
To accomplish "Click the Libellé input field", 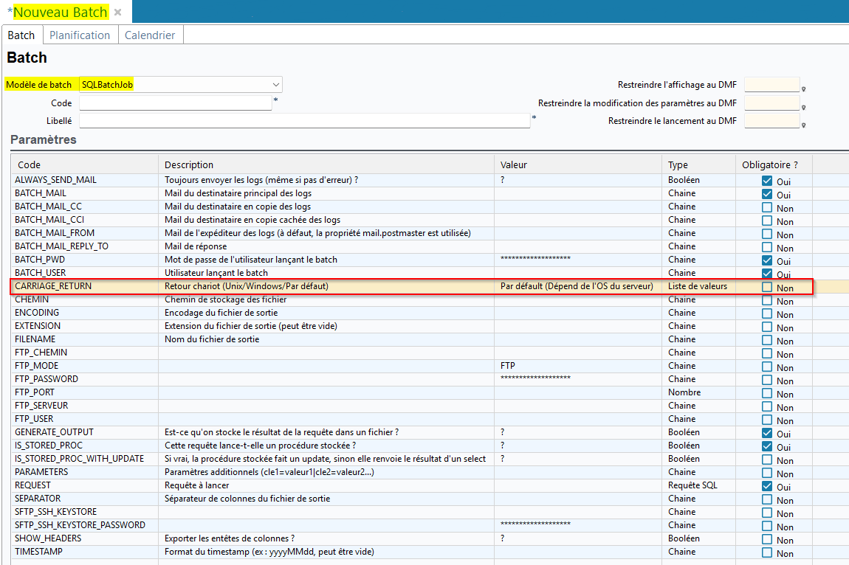I will pyautogui.click(x=304, y=121).
